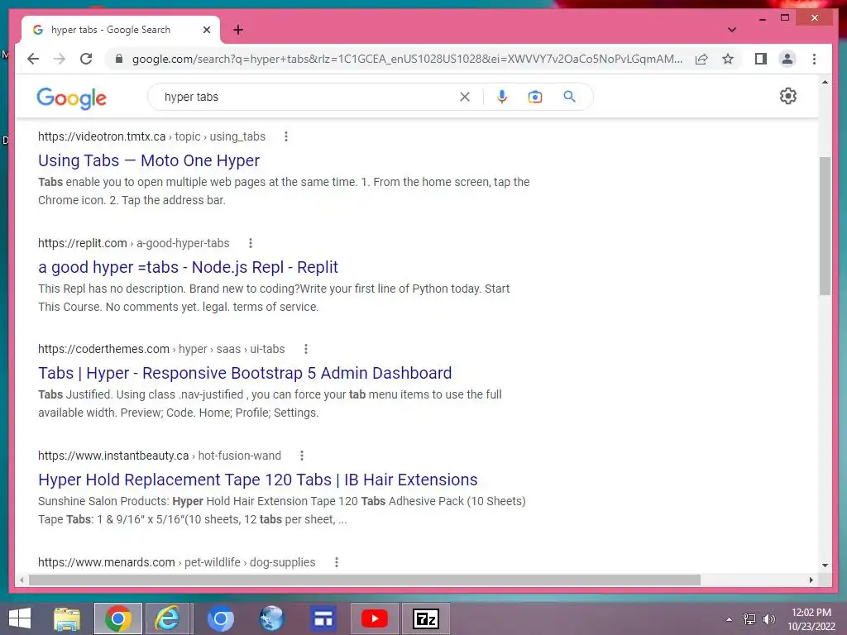Launch YouTube from the taskbar

[375, 618]
